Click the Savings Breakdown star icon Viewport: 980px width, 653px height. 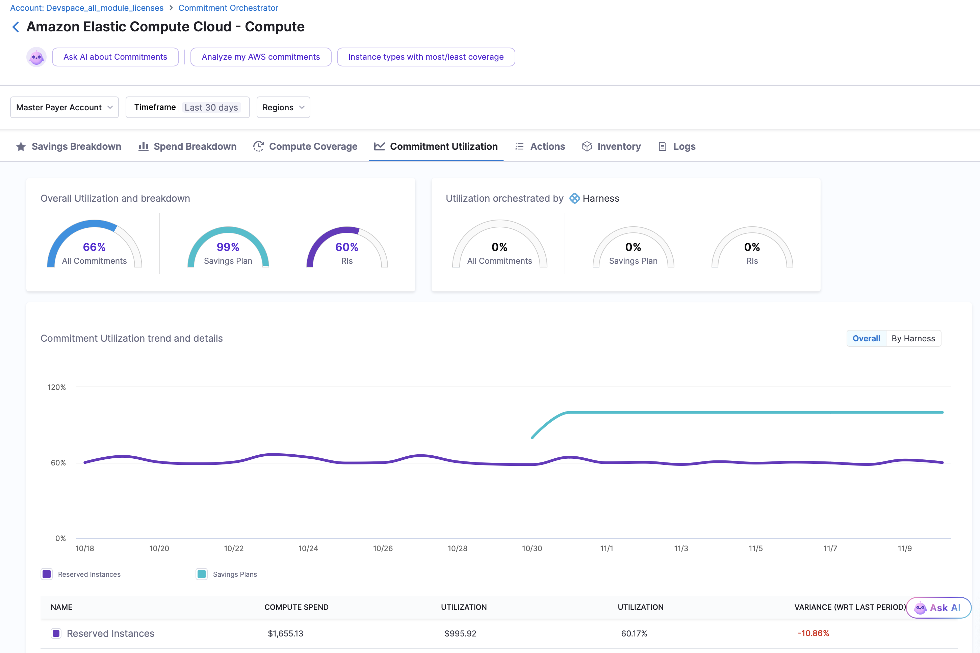21,147
